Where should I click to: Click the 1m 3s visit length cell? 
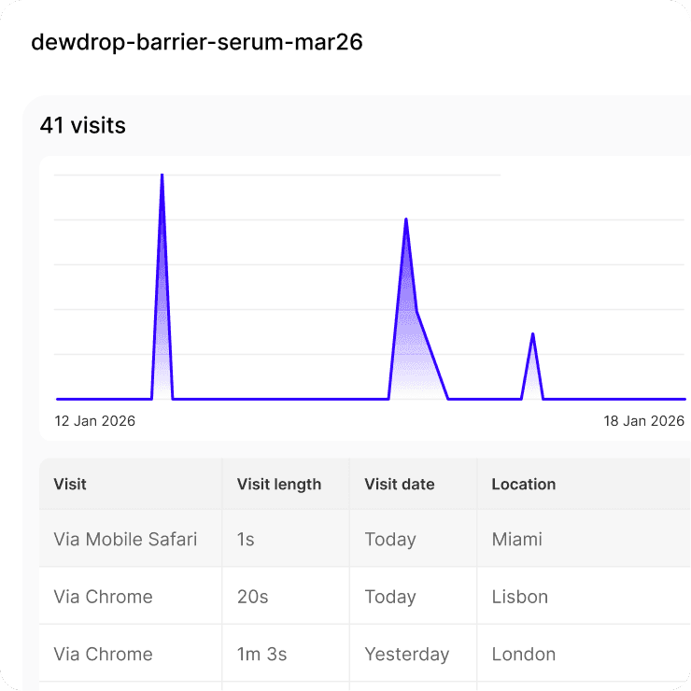point(286,653)
